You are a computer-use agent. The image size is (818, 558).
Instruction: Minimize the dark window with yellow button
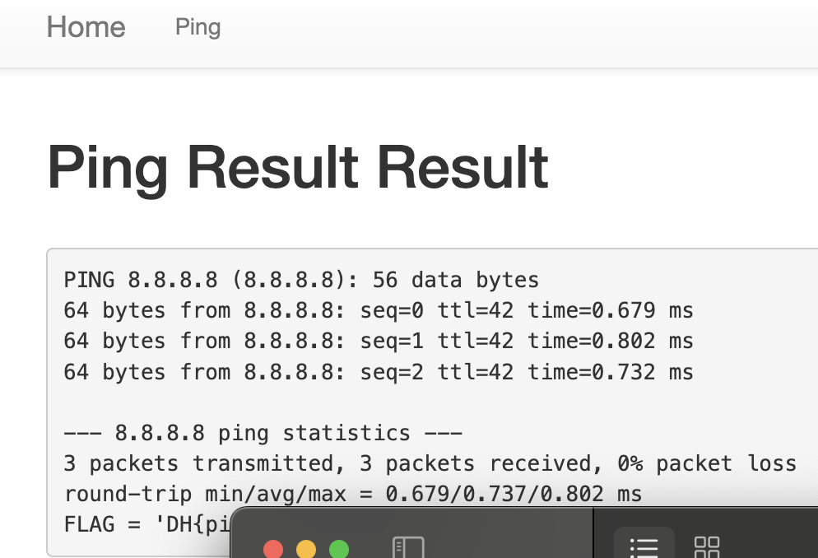(x=306, y=549)
